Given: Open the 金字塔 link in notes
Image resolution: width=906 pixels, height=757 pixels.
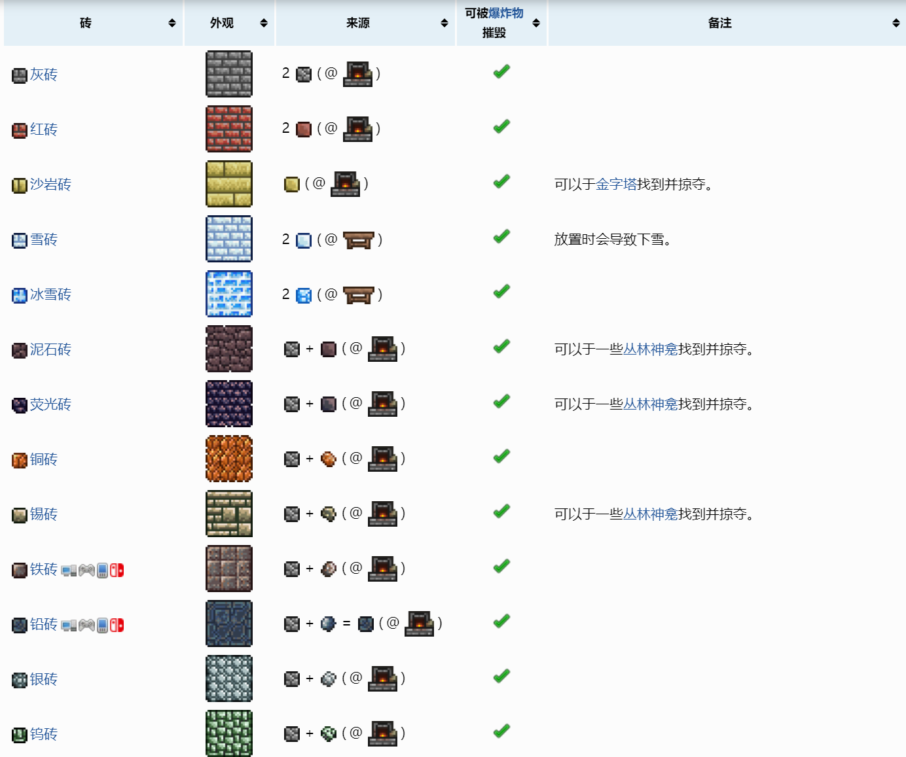Looking at the screenshot, I should (x=616, y=185).
